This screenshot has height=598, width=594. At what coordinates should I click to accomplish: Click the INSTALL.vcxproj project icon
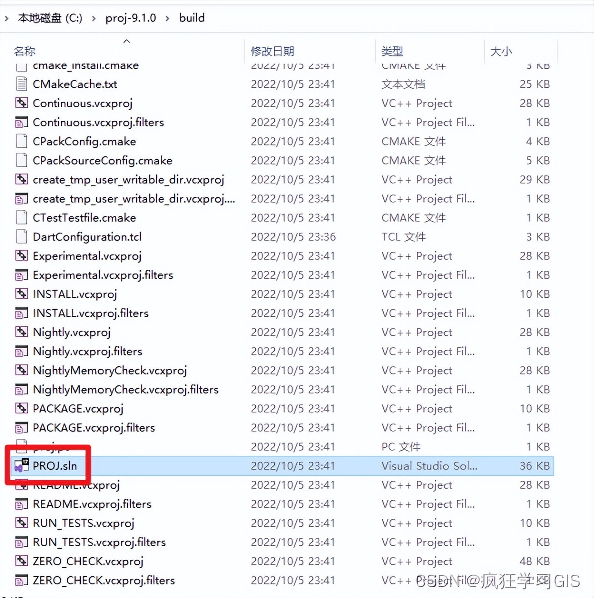tap(21, 294)
